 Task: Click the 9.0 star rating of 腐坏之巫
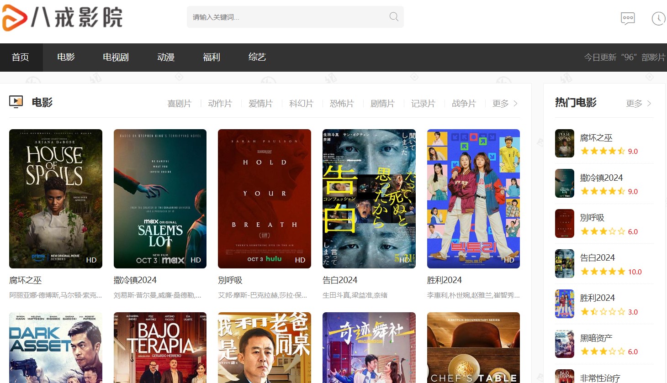click(609, 151)
